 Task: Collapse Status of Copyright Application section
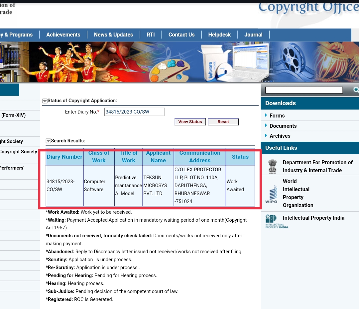pos(45,101)
